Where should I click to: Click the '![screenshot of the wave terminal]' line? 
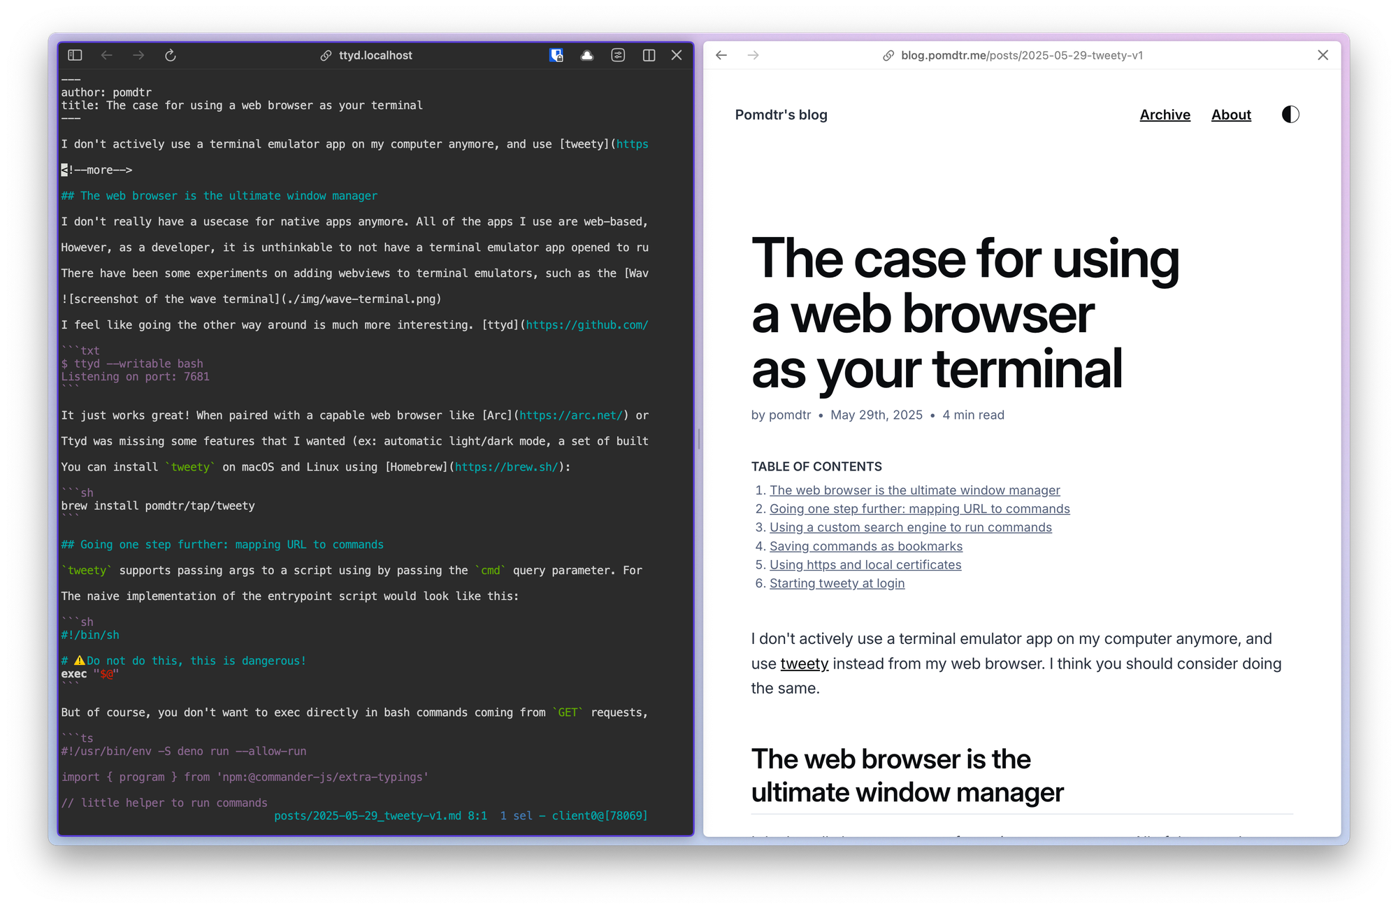(251, 299)
